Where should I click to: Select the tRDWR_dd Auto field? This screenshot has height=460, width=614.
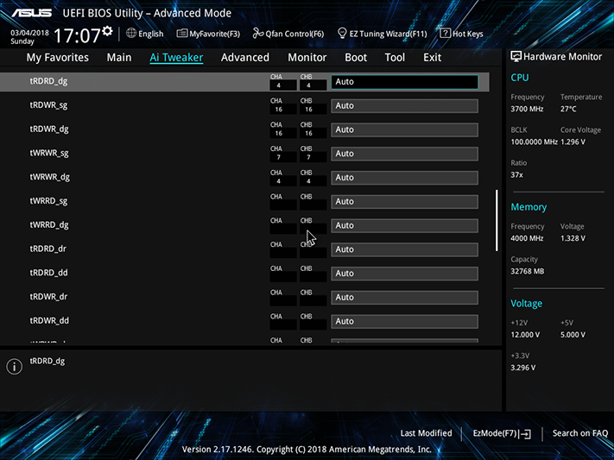(x=404, y=321)
